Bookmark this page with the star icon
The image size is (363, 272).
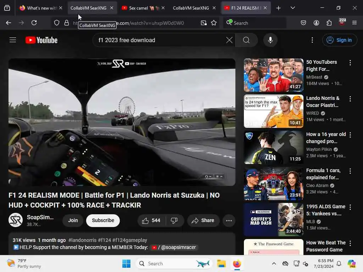(x=214, y=23)
